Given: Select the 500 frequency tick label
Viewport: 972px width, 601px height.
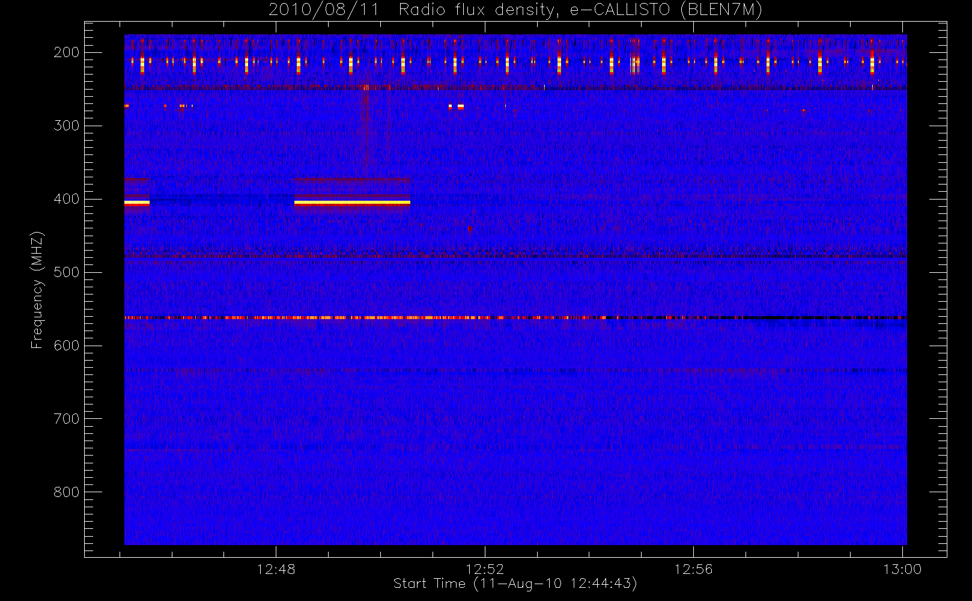Looking at the screenshot, I should pyautogui.click(x=67, y=272).
